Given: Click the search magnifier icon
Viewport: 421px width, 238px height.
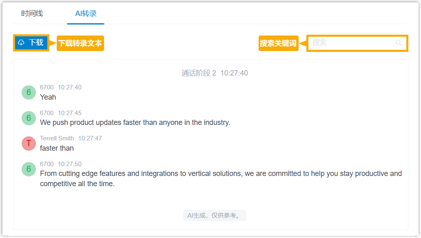Looking at the screenshot, I should (x=399, y=43).
